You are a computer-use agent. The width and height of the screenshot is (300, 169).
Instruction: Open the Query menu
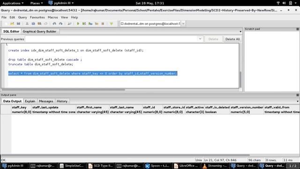22,17
